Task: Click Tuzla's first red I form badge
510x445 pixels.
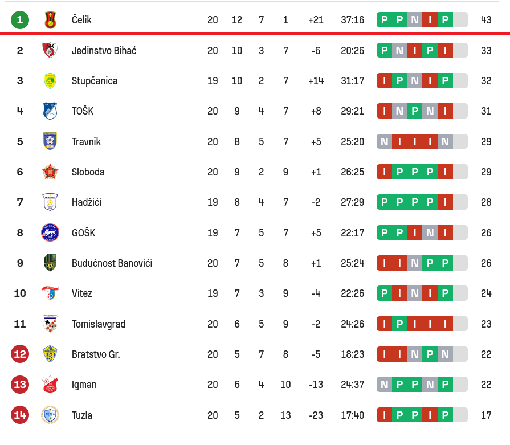Action: click(x=384, y=415)
